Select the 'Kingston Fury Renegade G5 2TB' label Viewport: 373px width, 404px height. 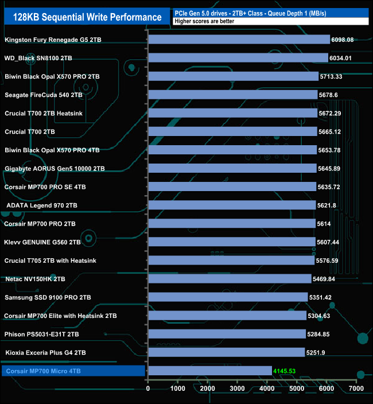(53, 40)
